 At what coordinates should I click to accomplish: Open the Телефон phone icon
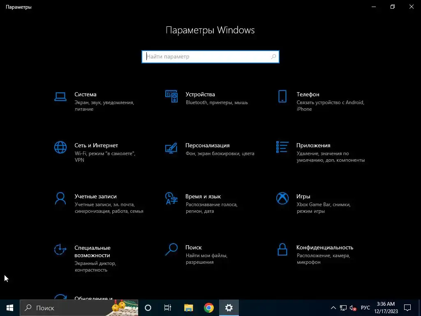282,96
